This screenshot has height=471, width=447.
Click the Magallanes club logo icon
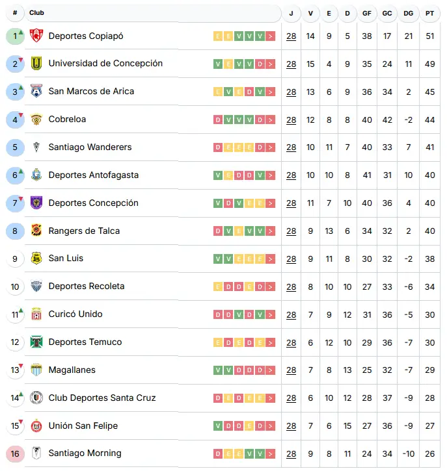[x=36, y=370]
